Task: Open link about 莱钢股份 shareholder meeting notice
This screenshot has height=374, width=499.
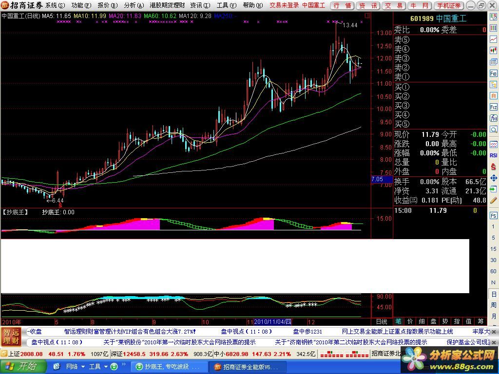Action: 179,342
